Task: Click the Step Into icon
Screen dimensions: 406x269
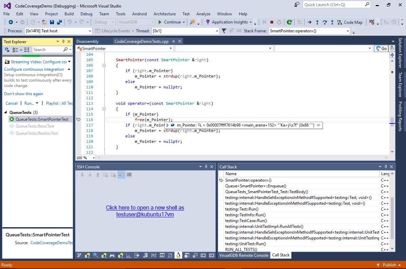Action: (x=317, y=22)
